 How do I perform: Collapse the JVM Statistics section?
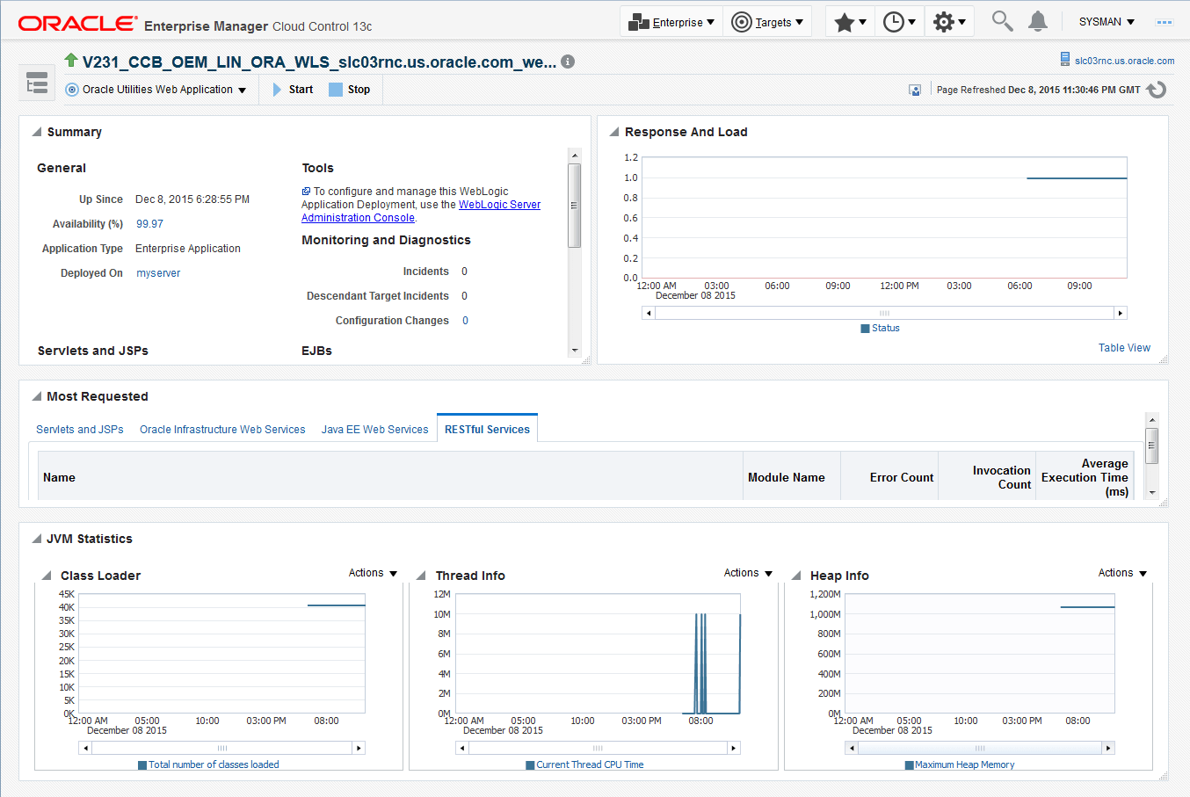(x=37, y=539)
